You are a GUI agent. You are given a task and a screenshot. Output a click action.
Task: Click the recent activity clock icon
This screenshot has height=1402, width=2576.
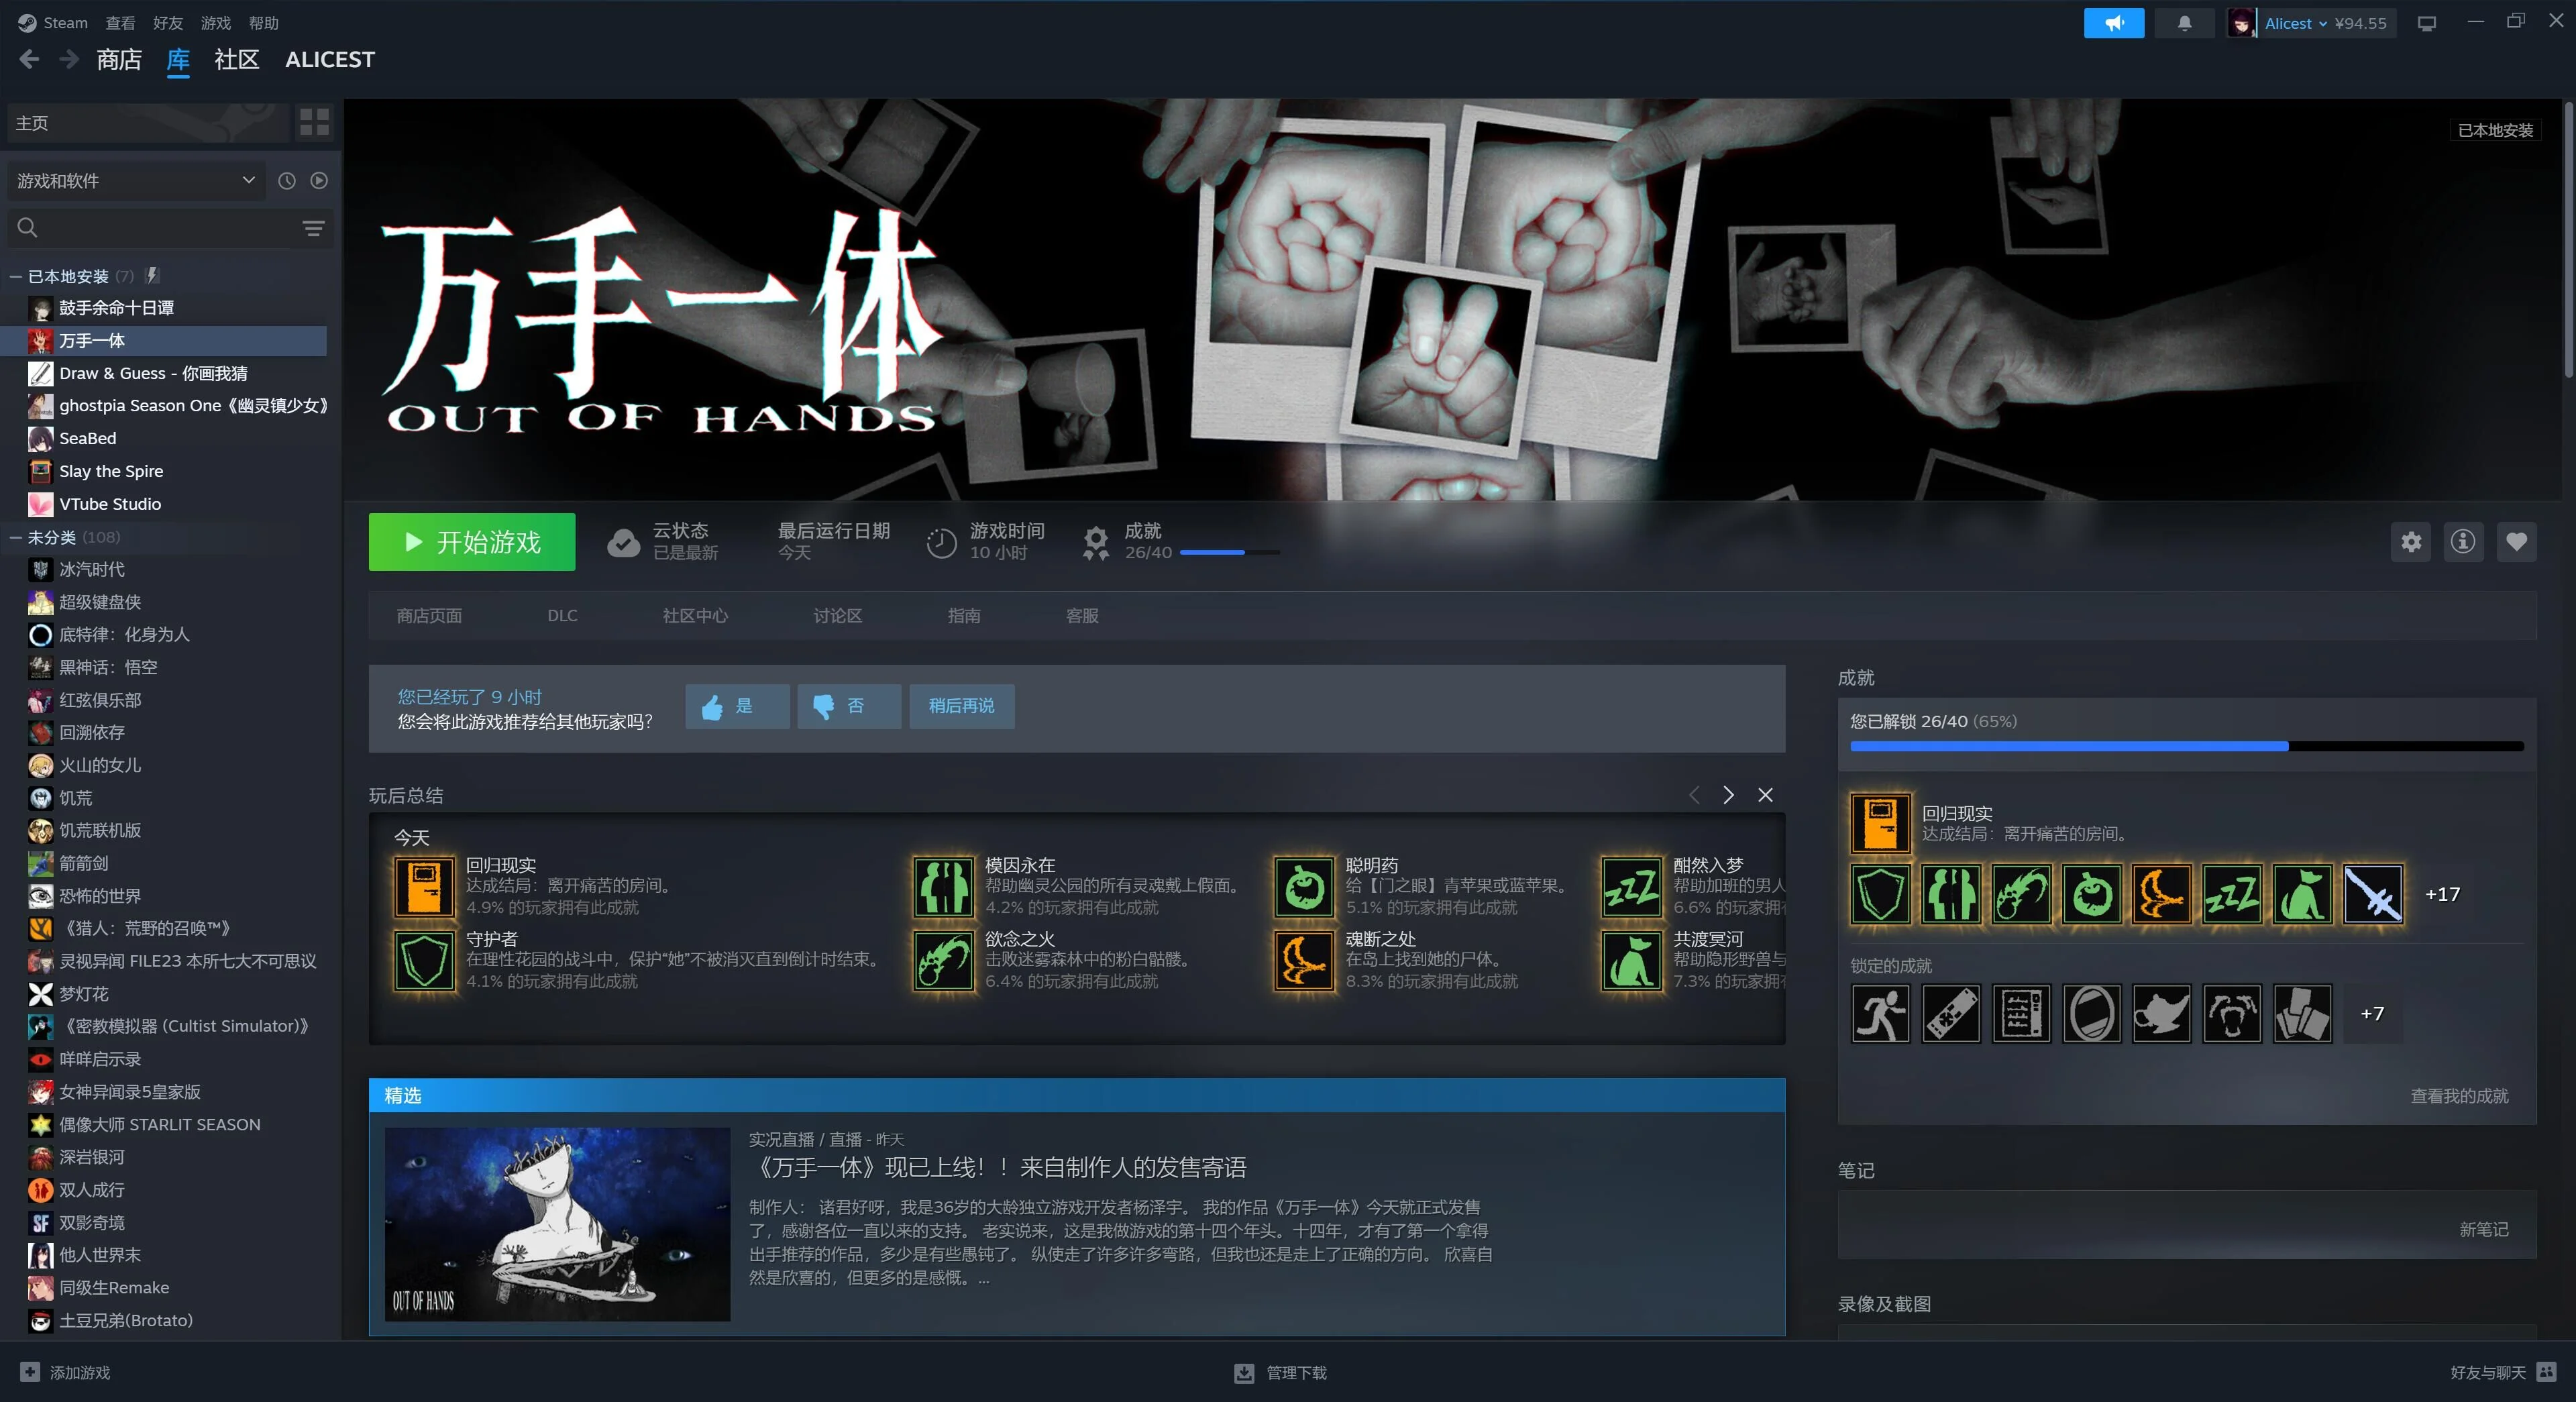(287, 181)
